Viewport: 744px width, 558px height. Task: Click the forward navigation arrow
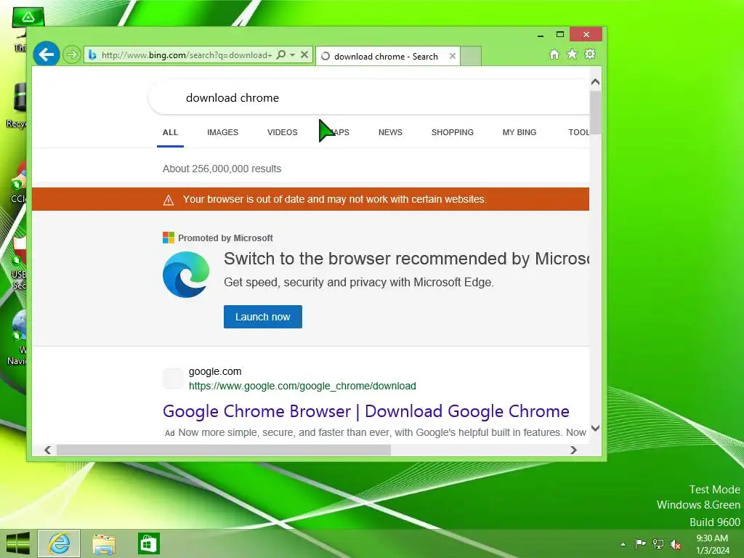(72, 54)
